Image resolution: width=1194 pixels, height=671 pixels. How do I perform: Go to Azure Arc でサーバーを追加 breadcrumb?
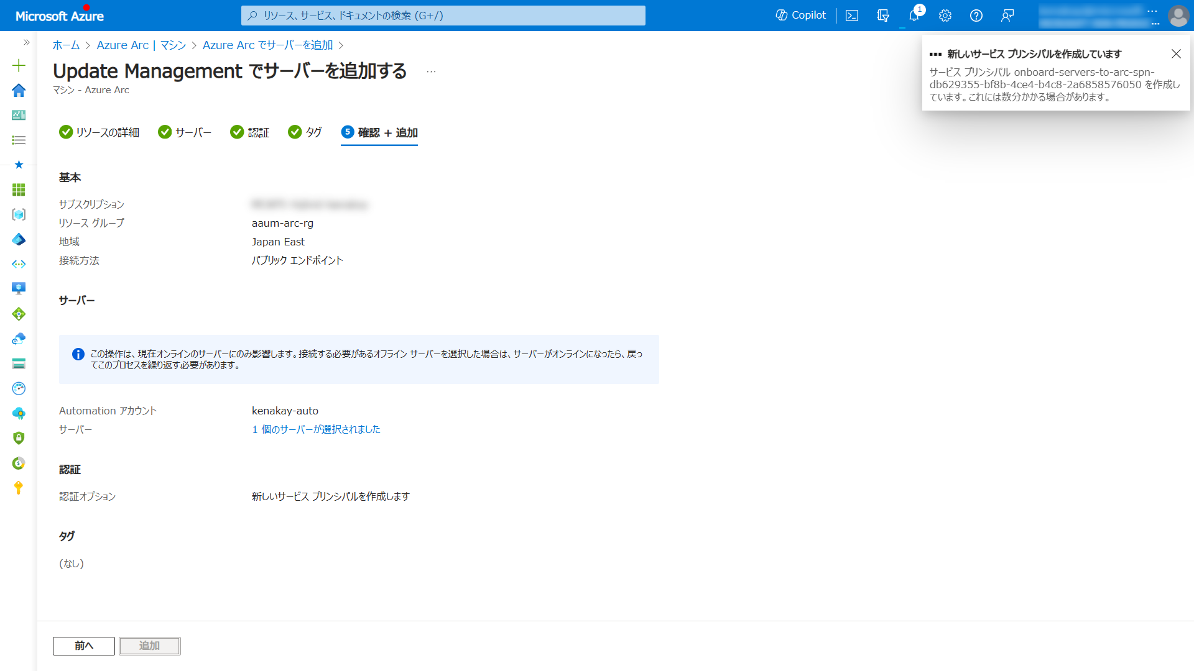point(267,45)
